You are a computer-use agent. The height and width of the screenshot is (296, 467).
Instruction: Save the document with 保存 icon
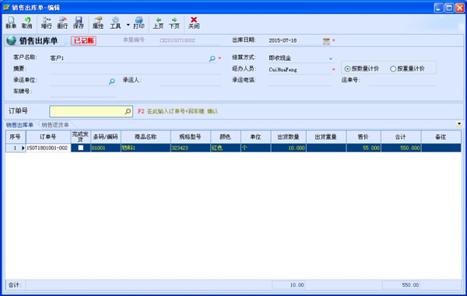pos(79,23)
